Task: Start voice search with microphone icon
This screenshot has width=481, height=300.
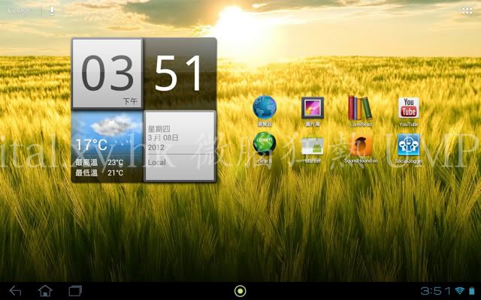Action: pos(52,10)
